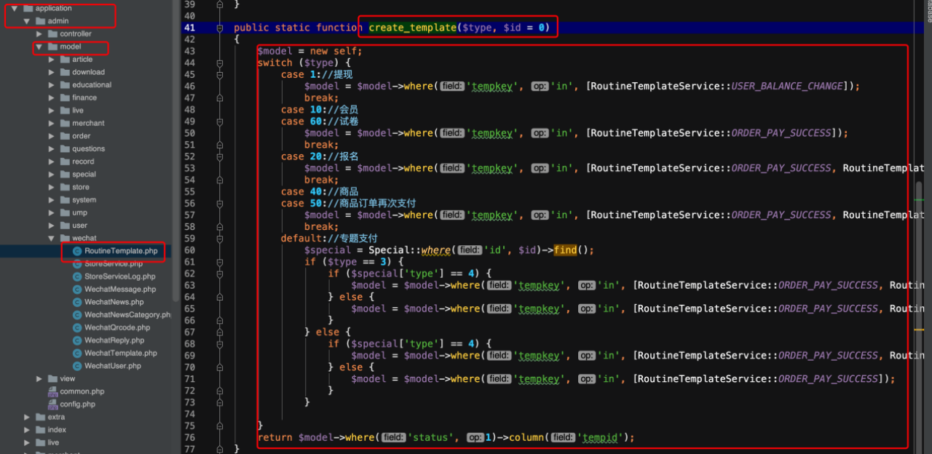
Task: Click the class icon beside StoreServiceLog.php
Action: (x=78, y=276)
